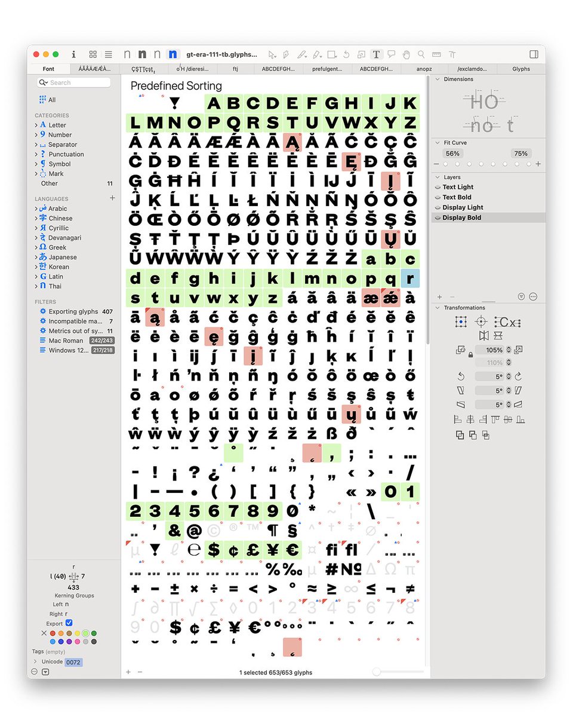The image size is (573, 717).
Task: Switch to the Font tab
Action: pos(48,69)
